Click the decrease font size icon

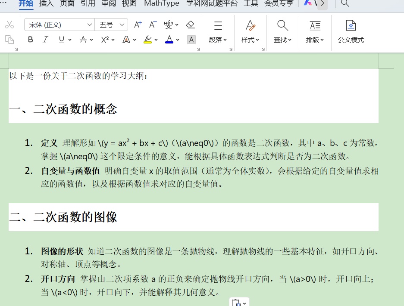(152, 25)
